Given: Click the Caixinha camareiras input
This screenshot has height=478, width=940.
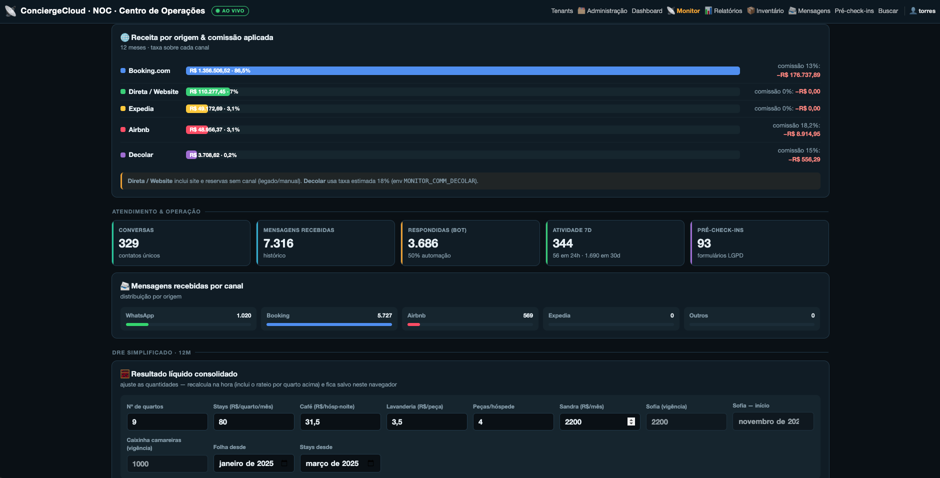Looking at the screenshot, I should click(167, 463).
